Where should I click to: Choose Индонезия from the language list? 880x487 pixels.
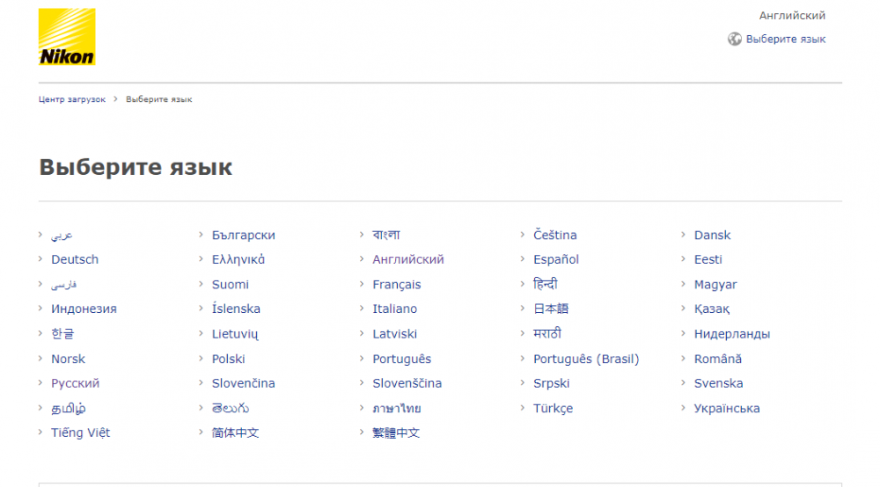pos(84,309)
